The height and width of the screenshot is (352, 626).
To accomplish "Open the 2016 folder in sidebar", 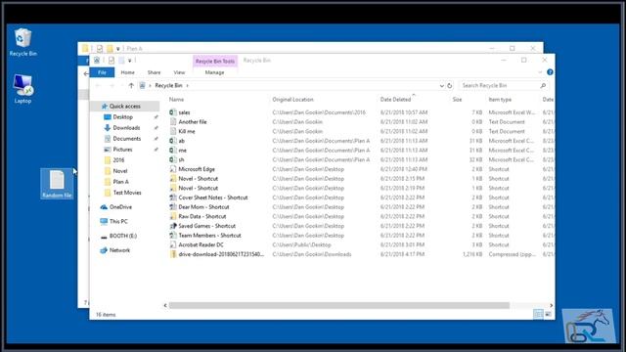I will [118, 160].
